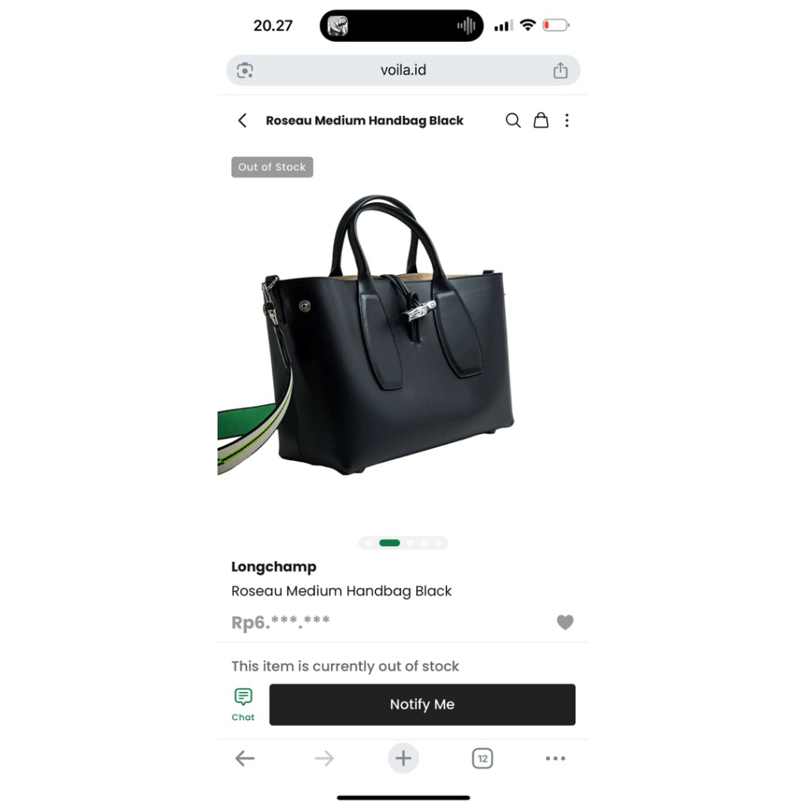
Task: Tap the media activity pill in status bar
Action: pyautogui.click(x=401, y=25)
